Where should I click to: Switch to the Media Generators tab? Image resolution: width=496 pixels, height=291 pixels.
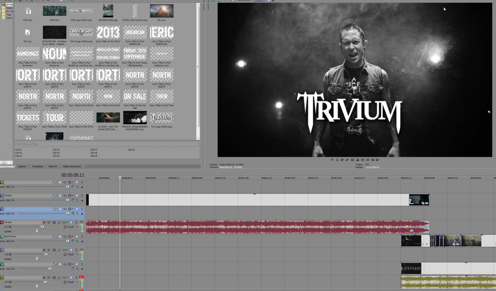coord(72,167)
